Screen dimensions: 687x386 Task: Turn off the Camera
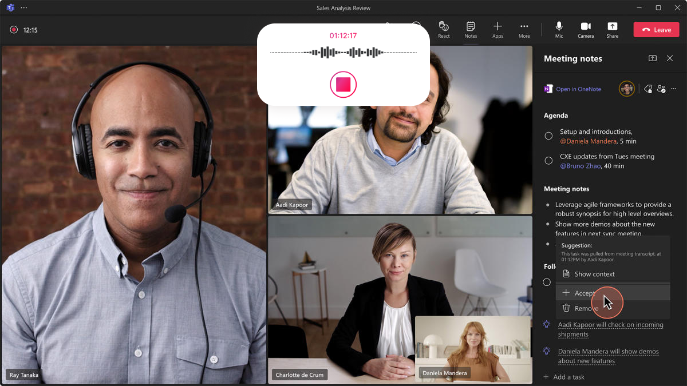(586, 29)
